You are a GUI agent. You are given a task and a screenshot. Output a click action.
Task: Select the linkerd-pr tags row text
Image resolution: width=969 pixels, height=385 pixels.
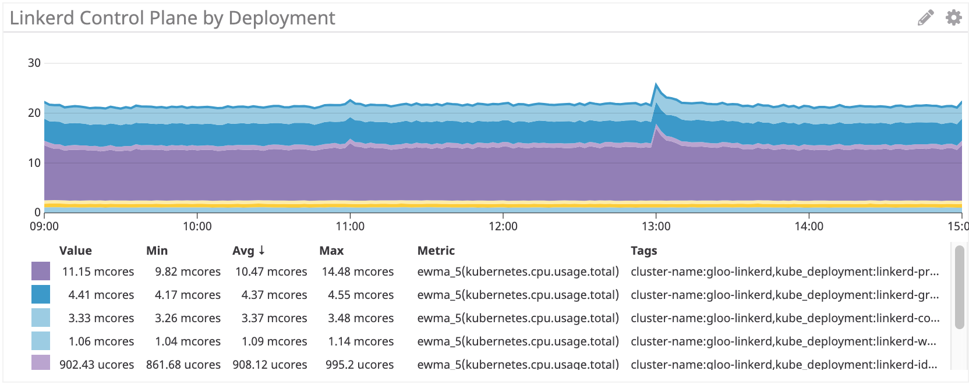click(x=784, y=272)
